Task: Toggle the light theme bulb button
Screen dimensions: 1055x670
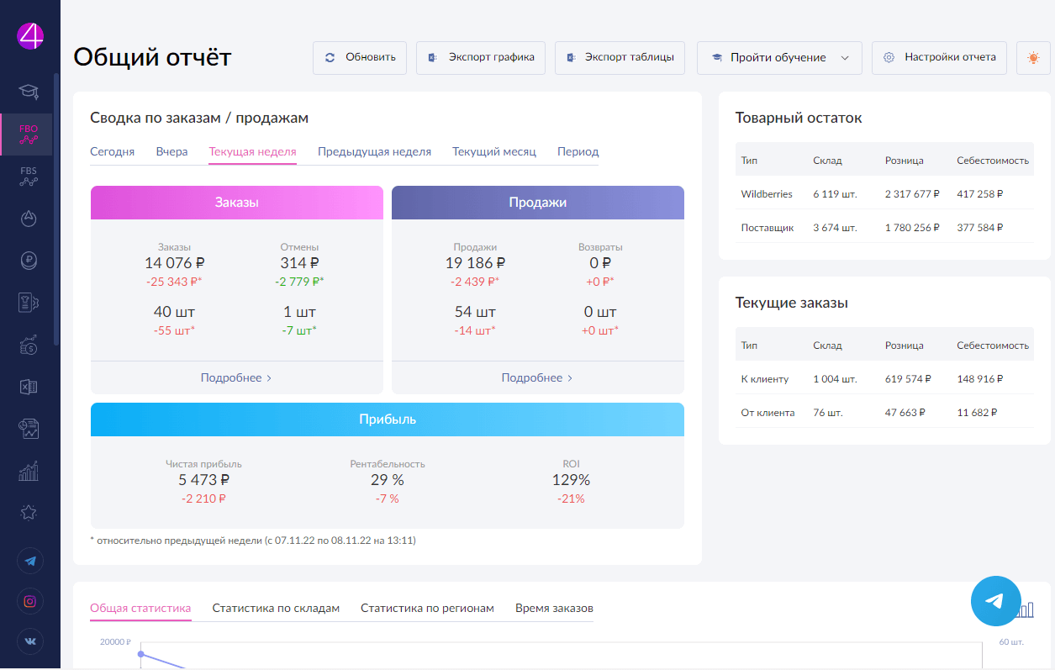Action: pyautogui.click(x=1033, y=58)
